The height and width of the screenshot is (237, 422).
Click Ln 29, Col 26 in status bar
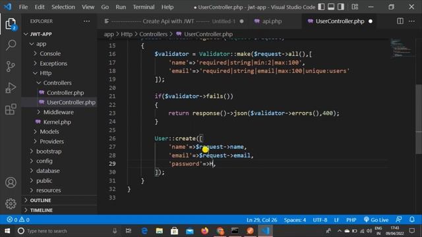point(262,220)
